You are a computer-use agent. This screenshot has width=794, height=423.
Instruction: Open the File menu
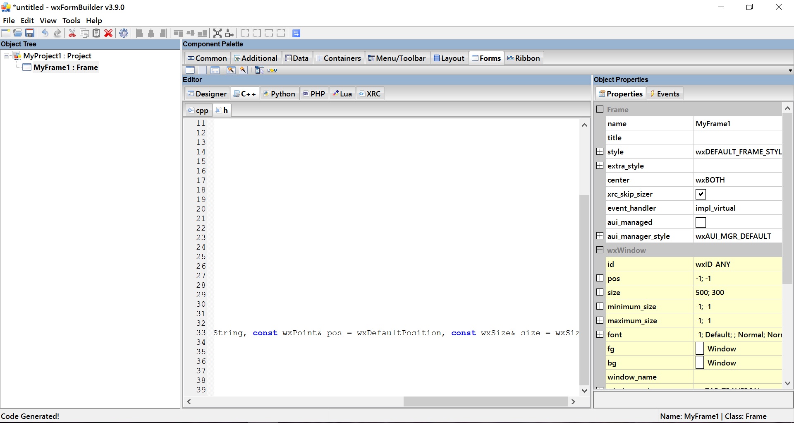click(x=9, y=20)
